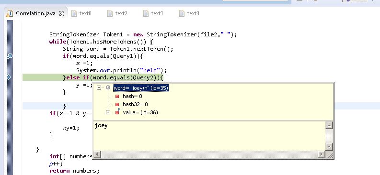Click the highlighted else if(word.equals(Query2)) line
This screenshot has height=175, width=380.
(x=113, y=77)
